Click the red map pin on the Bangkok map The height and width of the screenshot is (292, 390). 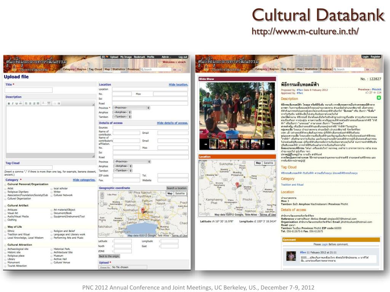143,211
